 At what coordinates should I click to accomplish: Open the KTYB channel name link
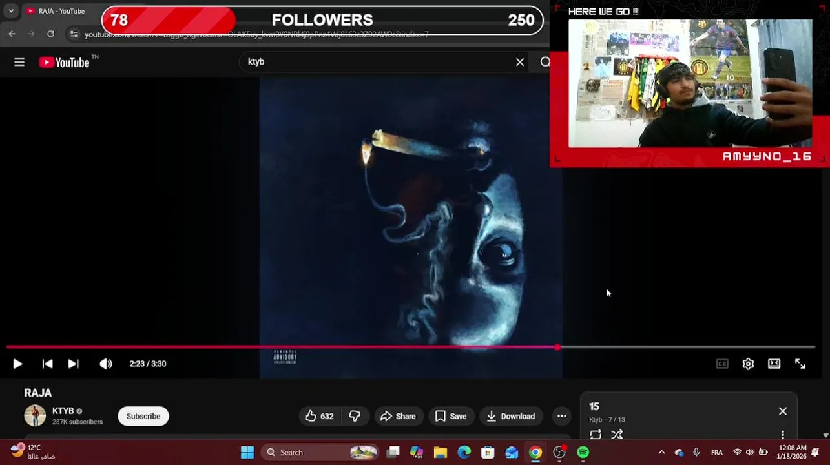click(63, 411)
